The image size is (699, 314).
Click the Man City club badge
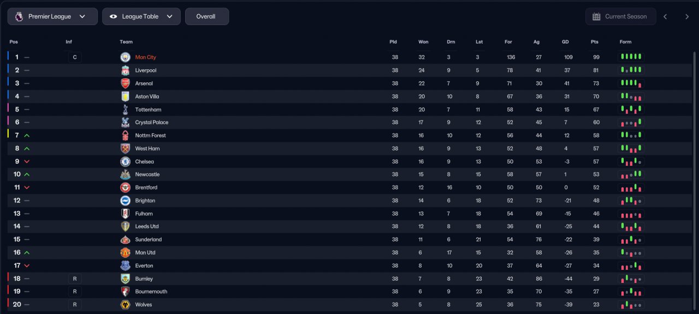(126, 57)
